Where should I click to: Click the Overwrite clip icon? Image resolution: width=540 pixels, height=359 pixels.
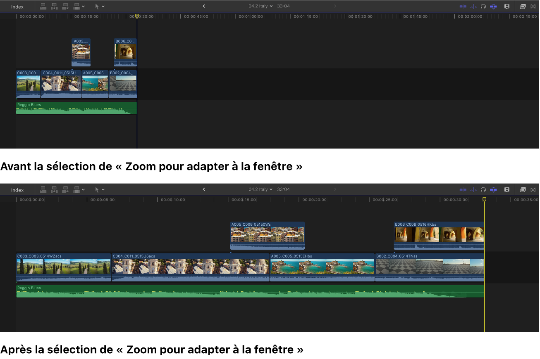tap(76, 6)
